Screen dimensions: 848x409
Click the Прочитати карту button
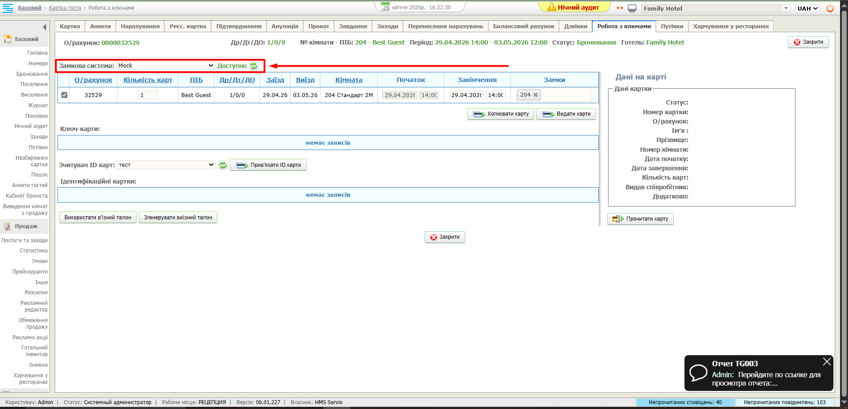coord(640,219)
